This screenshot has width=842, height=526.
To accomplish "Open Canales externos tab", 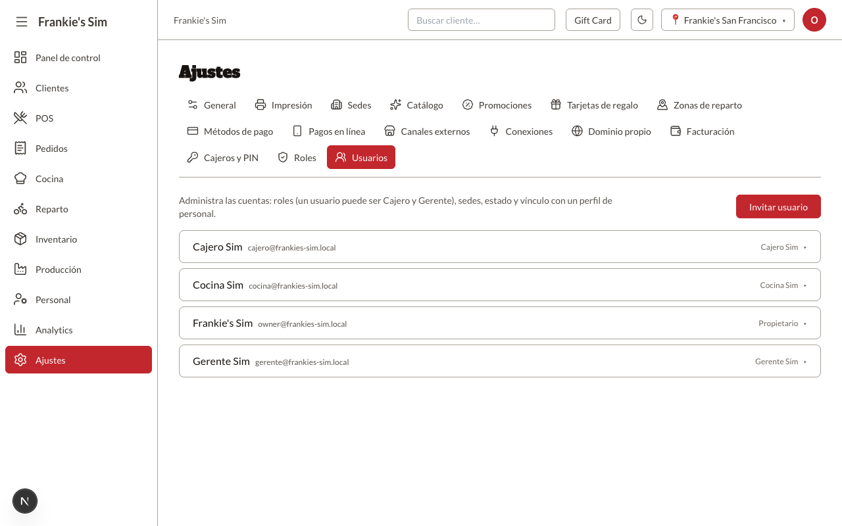I will point(427,131).
